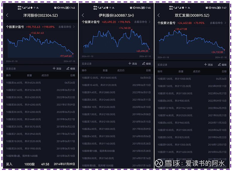Tap peak marker +132,341.63 on 洋河股份 chart
This screenshot has height=171, width=232.
[30, 34]
